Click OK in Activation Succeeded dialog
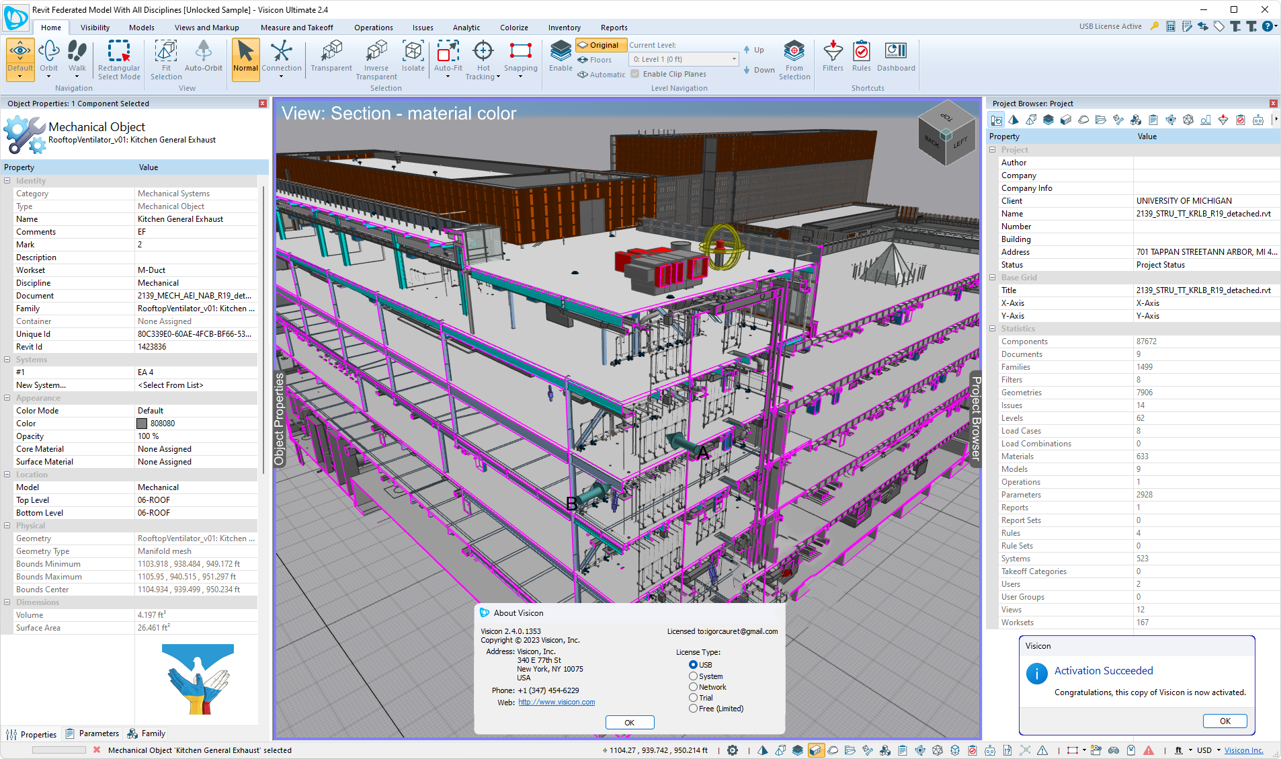1281x759 pixels. click(1225, 721)
